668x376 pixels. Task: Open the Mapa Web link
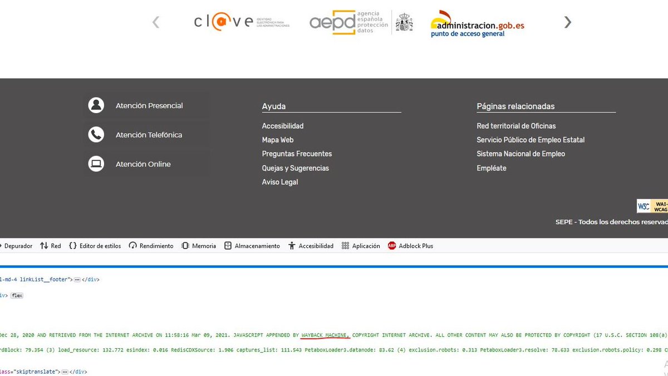tap(278, 140)
